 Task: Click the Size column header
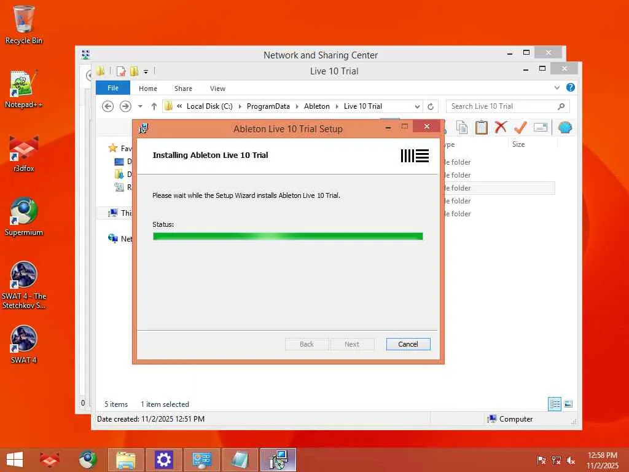518,144
